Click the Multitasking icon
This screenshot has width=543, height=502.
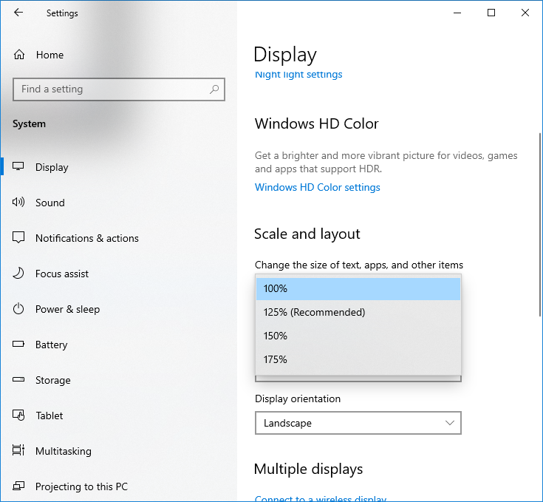click(x=18, y=450)
